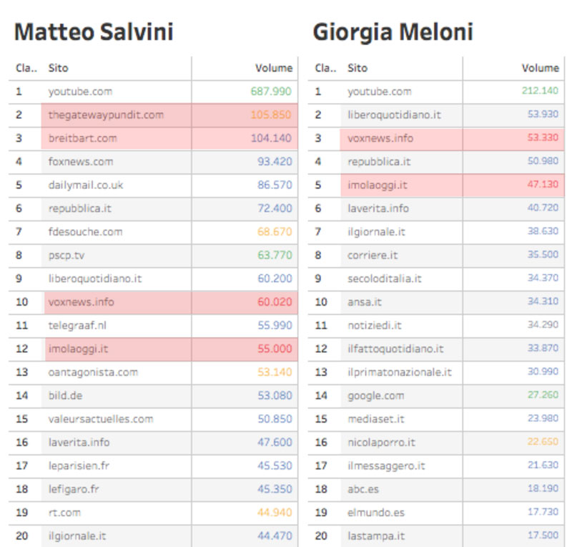
Task: Click the Matteo Salvini table title
Action: (94, 32)
